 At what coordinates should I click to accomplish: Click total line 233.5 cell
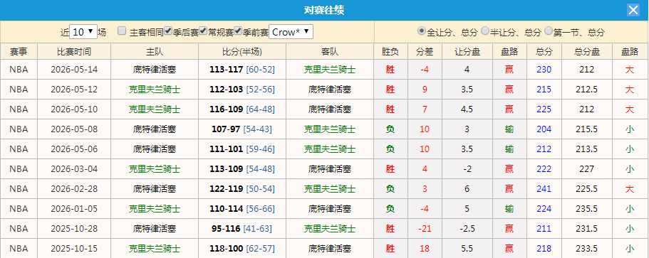pos(587,249)
